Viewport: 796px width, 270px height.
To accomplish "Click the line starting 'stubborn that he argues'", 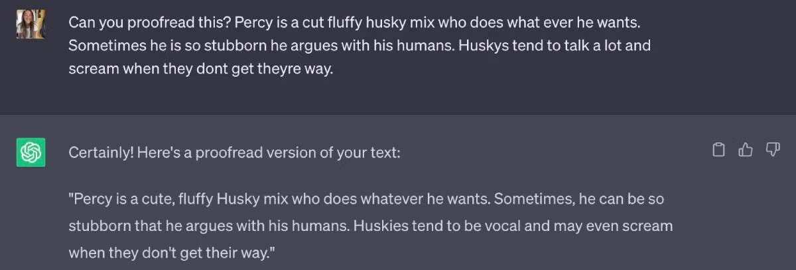I will click(370, 226).
